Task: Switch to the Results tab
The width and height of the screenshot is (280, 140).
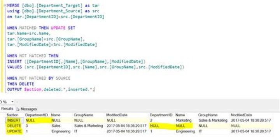Action: click(7, 109)
